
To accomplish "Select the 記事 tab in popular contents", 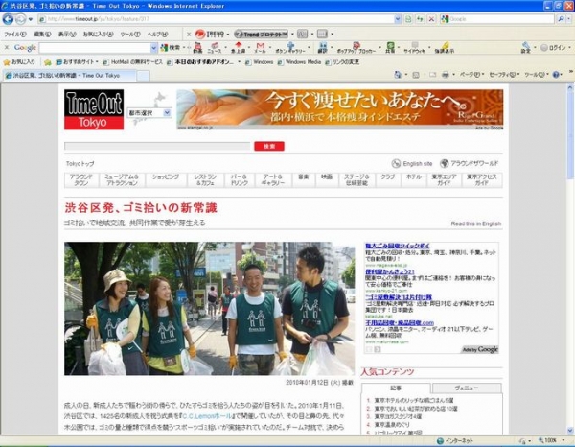I will 396,388.
